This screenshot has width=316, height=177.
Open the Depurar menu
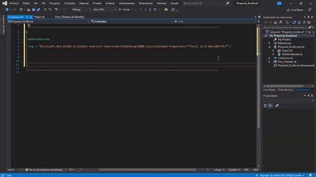pyautogui.click(x=84, y=3)
